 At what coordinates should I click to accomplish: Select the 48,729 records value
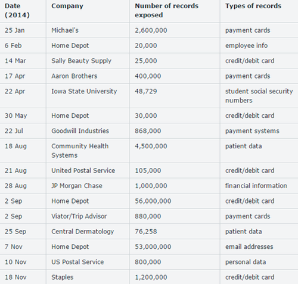(146, 91)
